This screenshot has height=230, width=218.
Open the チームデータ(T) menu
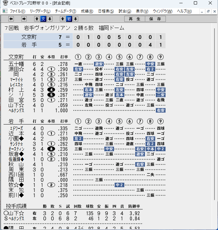(x=66, y=11)
